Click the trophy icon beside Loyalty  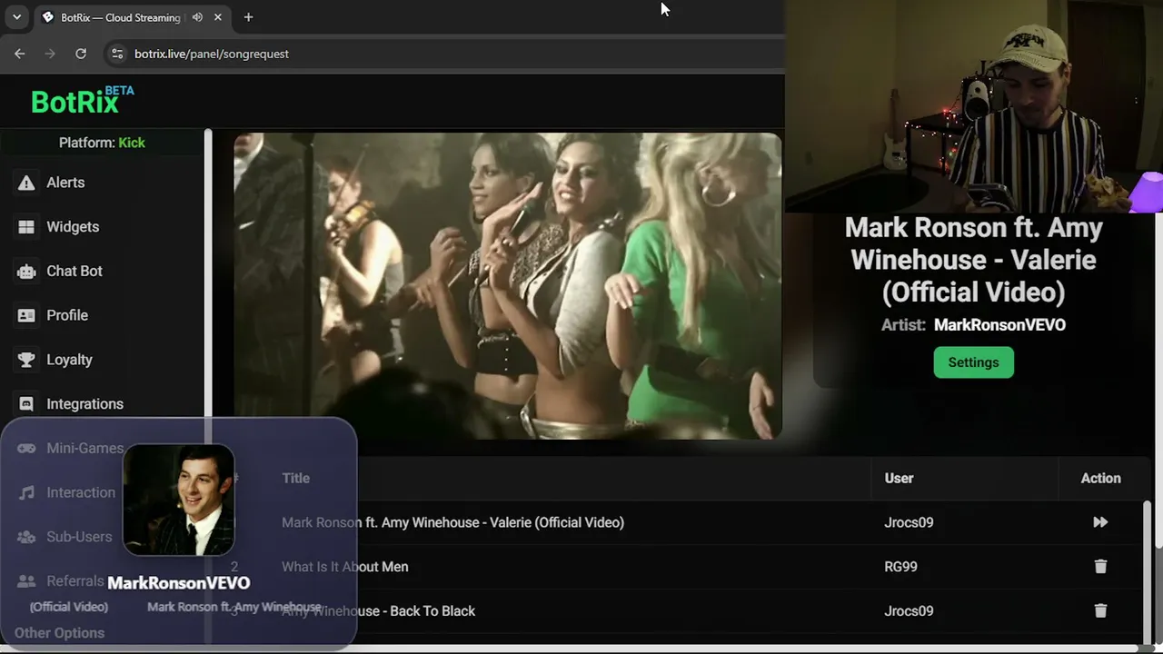26,360
